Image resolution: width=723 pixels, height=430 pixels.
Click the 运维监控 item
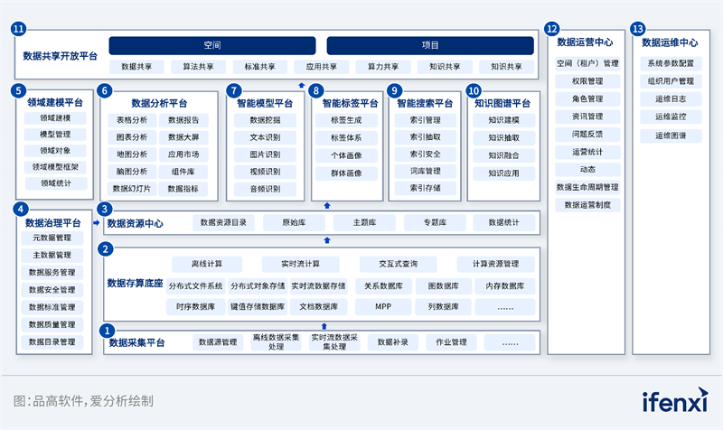[670, 117]
